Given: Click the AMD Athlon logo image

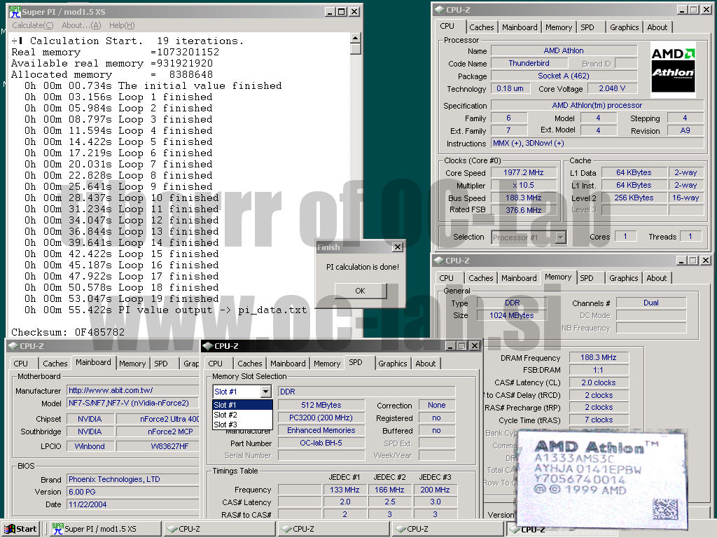Looking at the screenshot, I should coord(673,69).
